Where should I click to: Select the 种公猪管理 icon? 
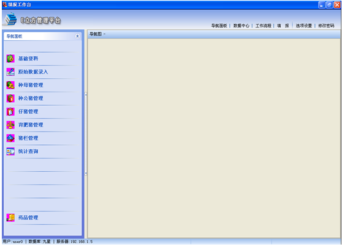click(x=10, y=98)
